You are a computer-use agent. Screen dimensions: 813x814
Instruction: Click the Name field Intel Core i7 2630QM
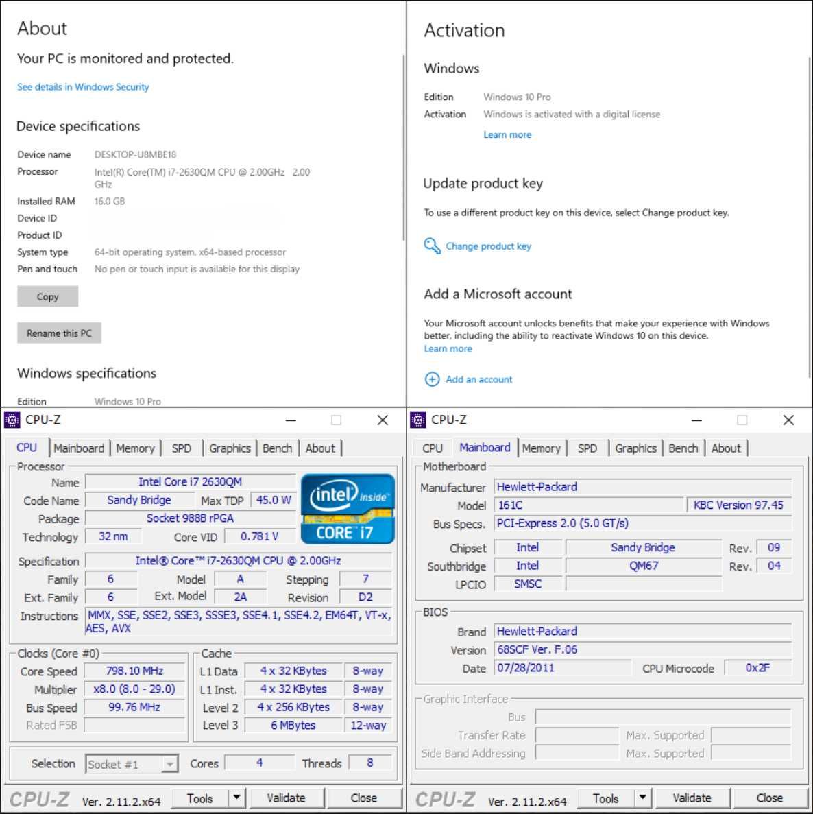191,482
